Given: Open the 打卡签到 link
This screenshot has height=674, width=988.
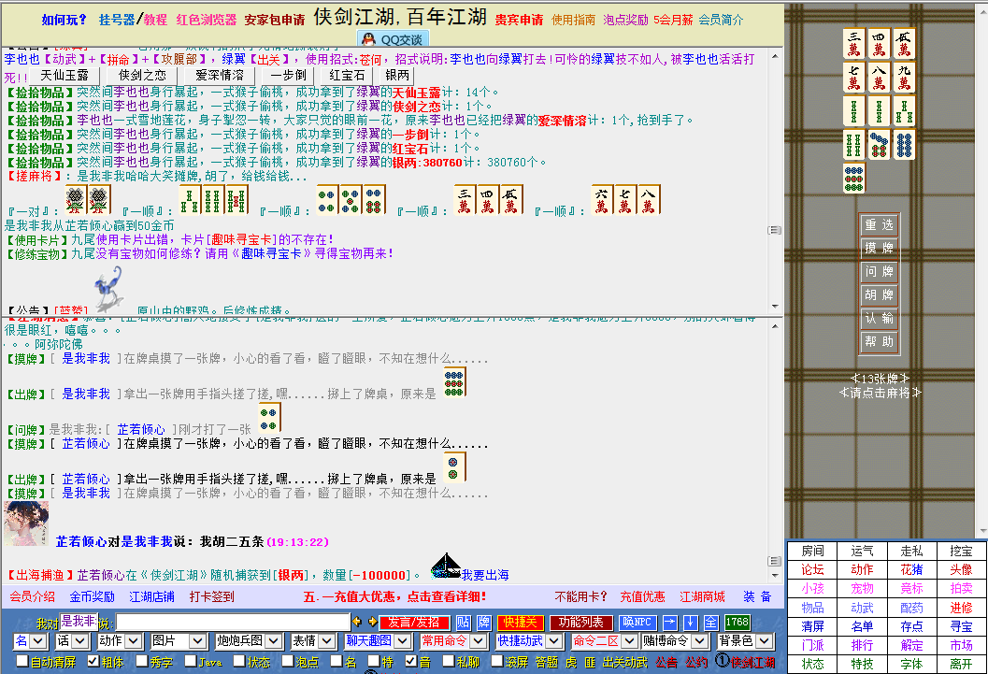Looking at the screenshot, I should [211, 596].
